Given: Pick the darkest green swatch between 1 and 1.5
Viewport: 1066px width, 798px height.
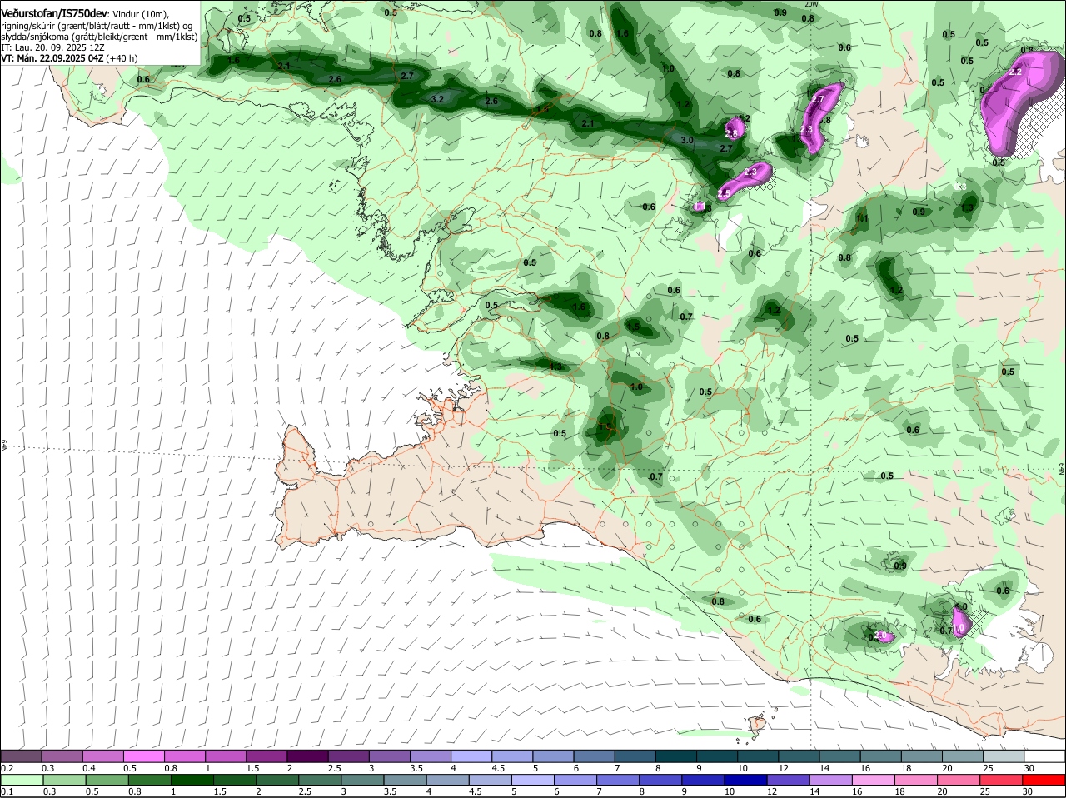Looking at the screenshot, I should point(191,780).
